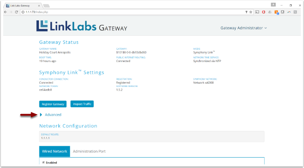Bookmark this page with the star icon
Viewport: 304px width, 168px height.
click(251, 12)
